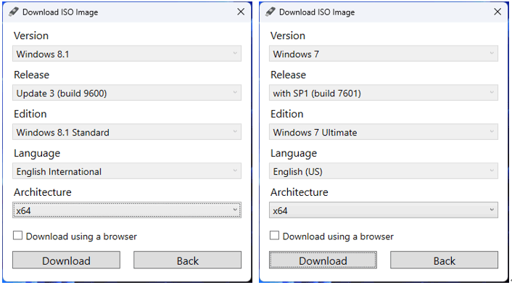Open the Release dropdown showing with SP1 (build 7601)
The image size is (512, 285).
[384, 93]
